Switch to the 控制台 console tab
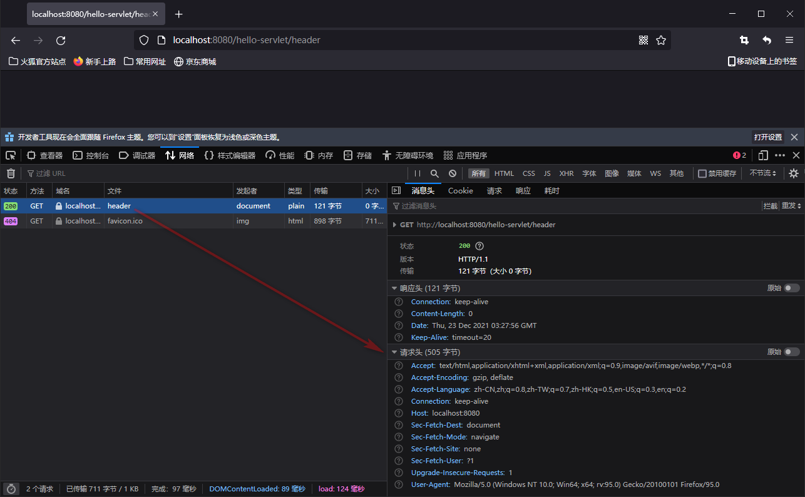 [x=91, y=155]
